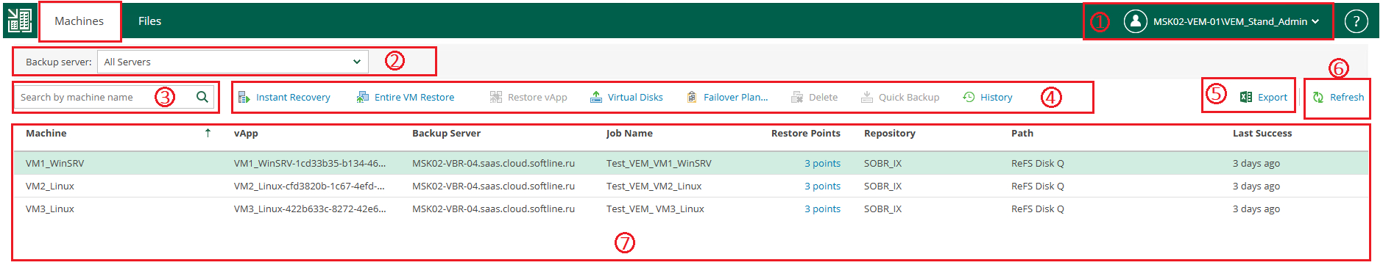Click the Export Excel icon
This screenshot has width=1383, height=279.
pos(1246,97)
